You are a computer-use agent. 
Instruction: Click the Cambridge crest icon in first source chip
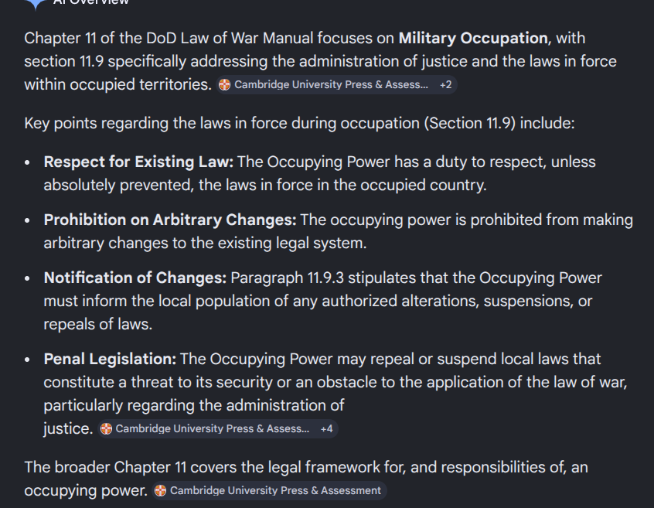point(225,85)
